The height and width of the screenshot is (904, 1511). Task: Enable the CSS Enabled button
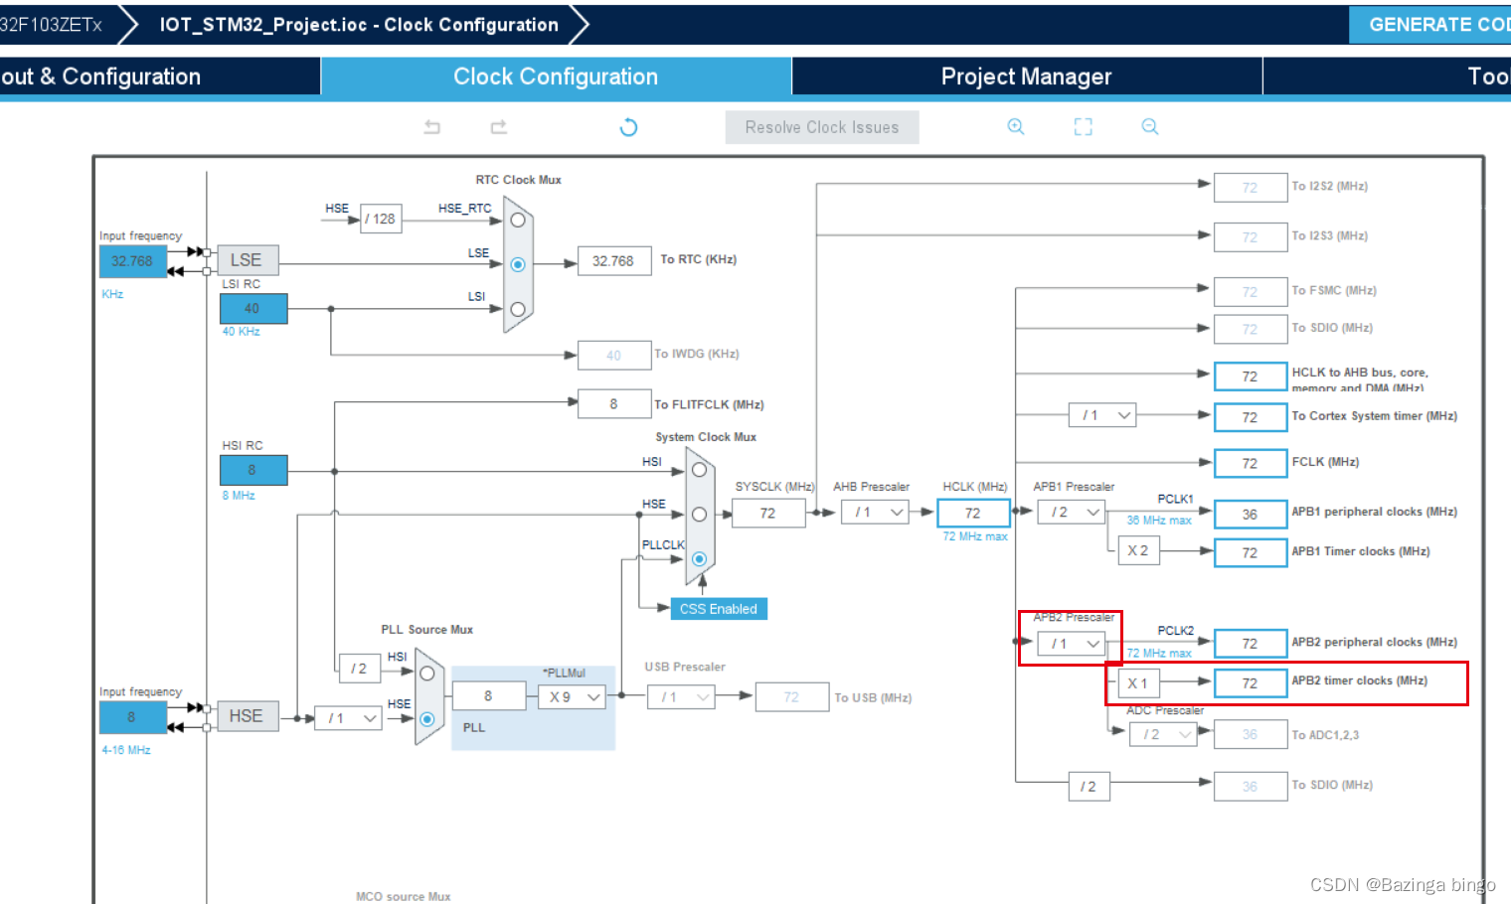click(x=719, y=609)
